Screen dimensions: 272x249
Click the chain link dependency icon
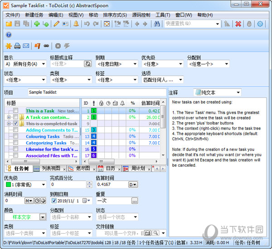click(46, 46)
